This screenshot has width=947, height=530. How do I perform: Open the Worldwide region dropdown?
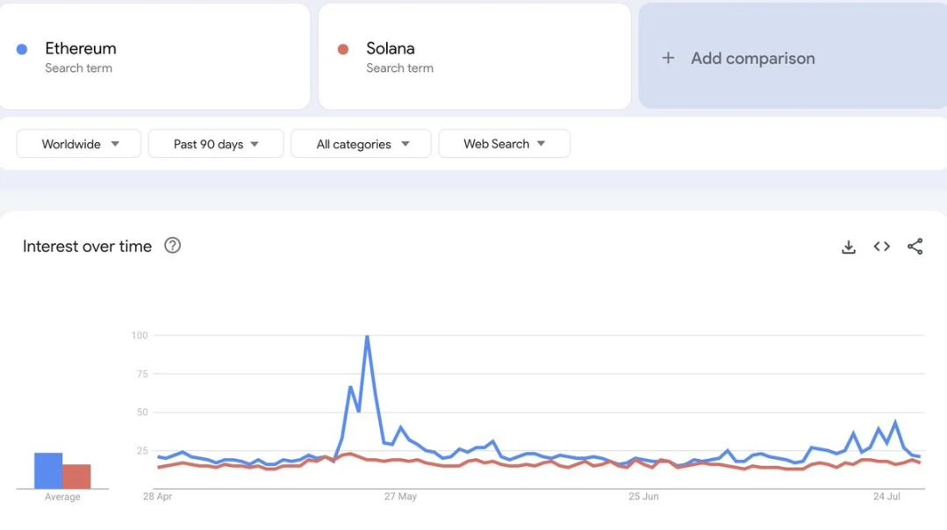pos(78,143)
